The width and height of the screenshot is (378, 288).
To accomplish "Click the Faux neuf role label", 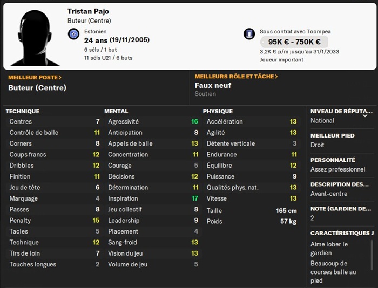I will 213,85.
